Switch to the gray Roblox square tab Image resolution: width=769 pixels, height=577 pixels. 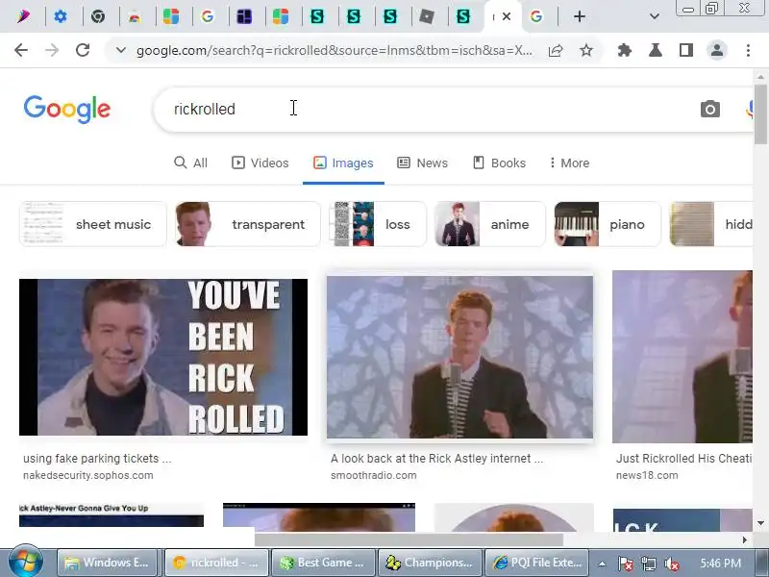427,16
